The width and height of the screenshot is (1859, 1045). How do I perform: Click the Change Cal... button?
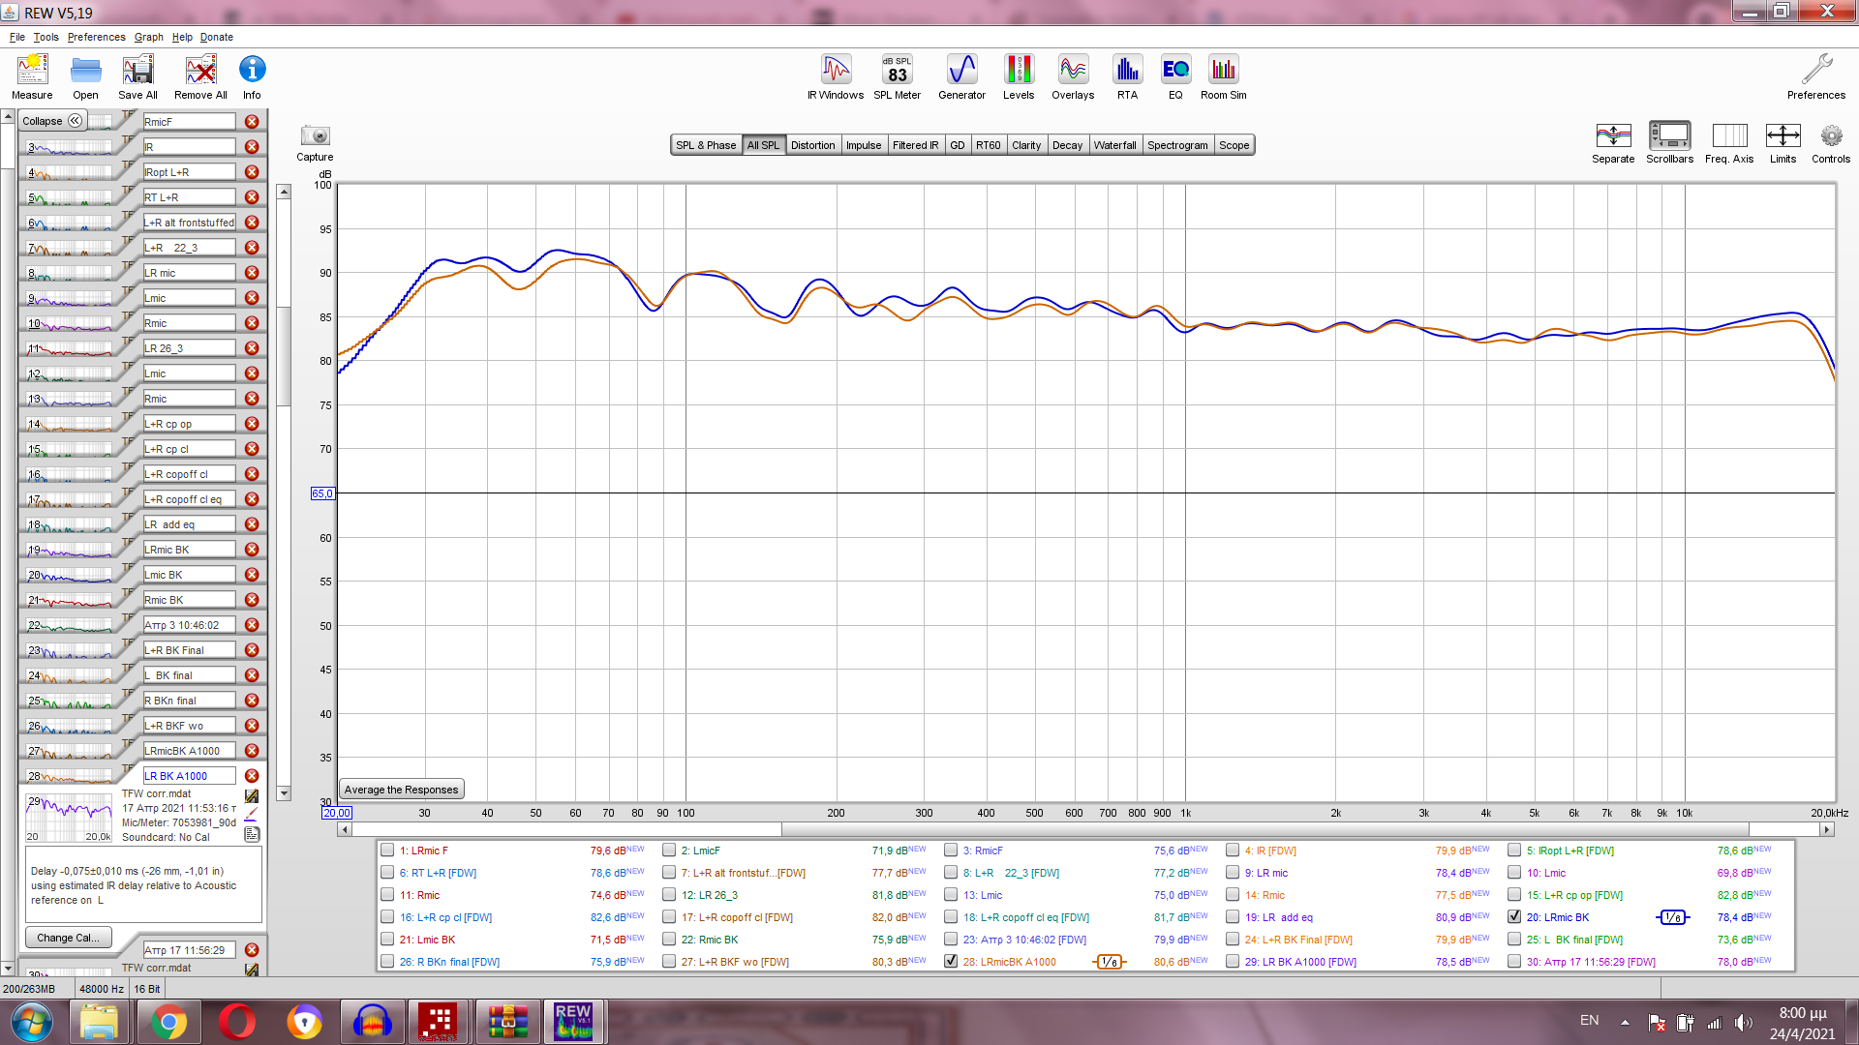pyautogui.click(x=68, y=938)
